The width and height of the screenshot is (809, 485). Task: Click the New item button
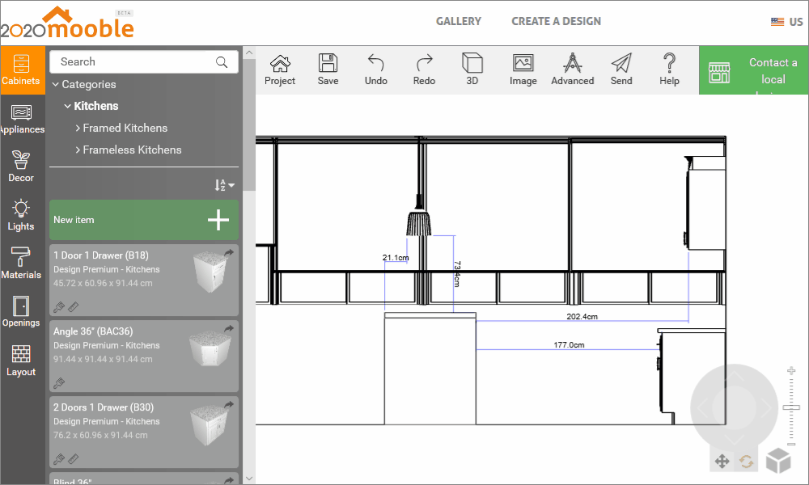coord(144,220)
